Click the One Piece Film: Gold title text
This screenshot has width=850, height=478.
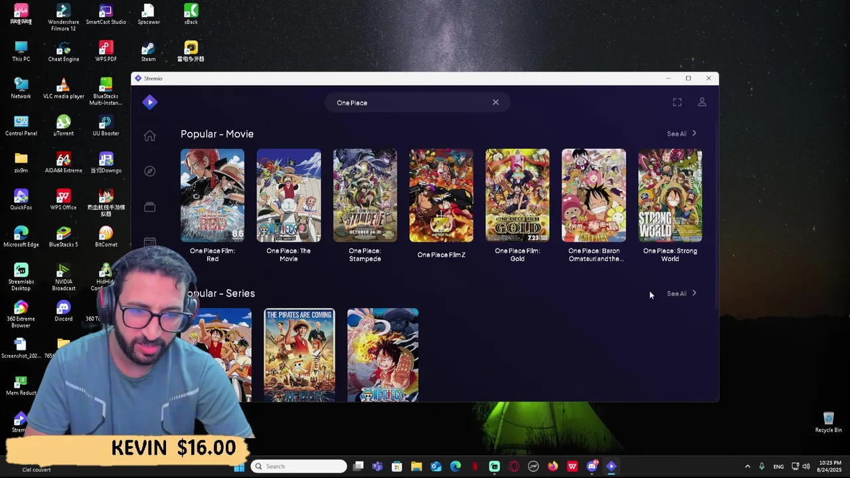click(517, 255)
